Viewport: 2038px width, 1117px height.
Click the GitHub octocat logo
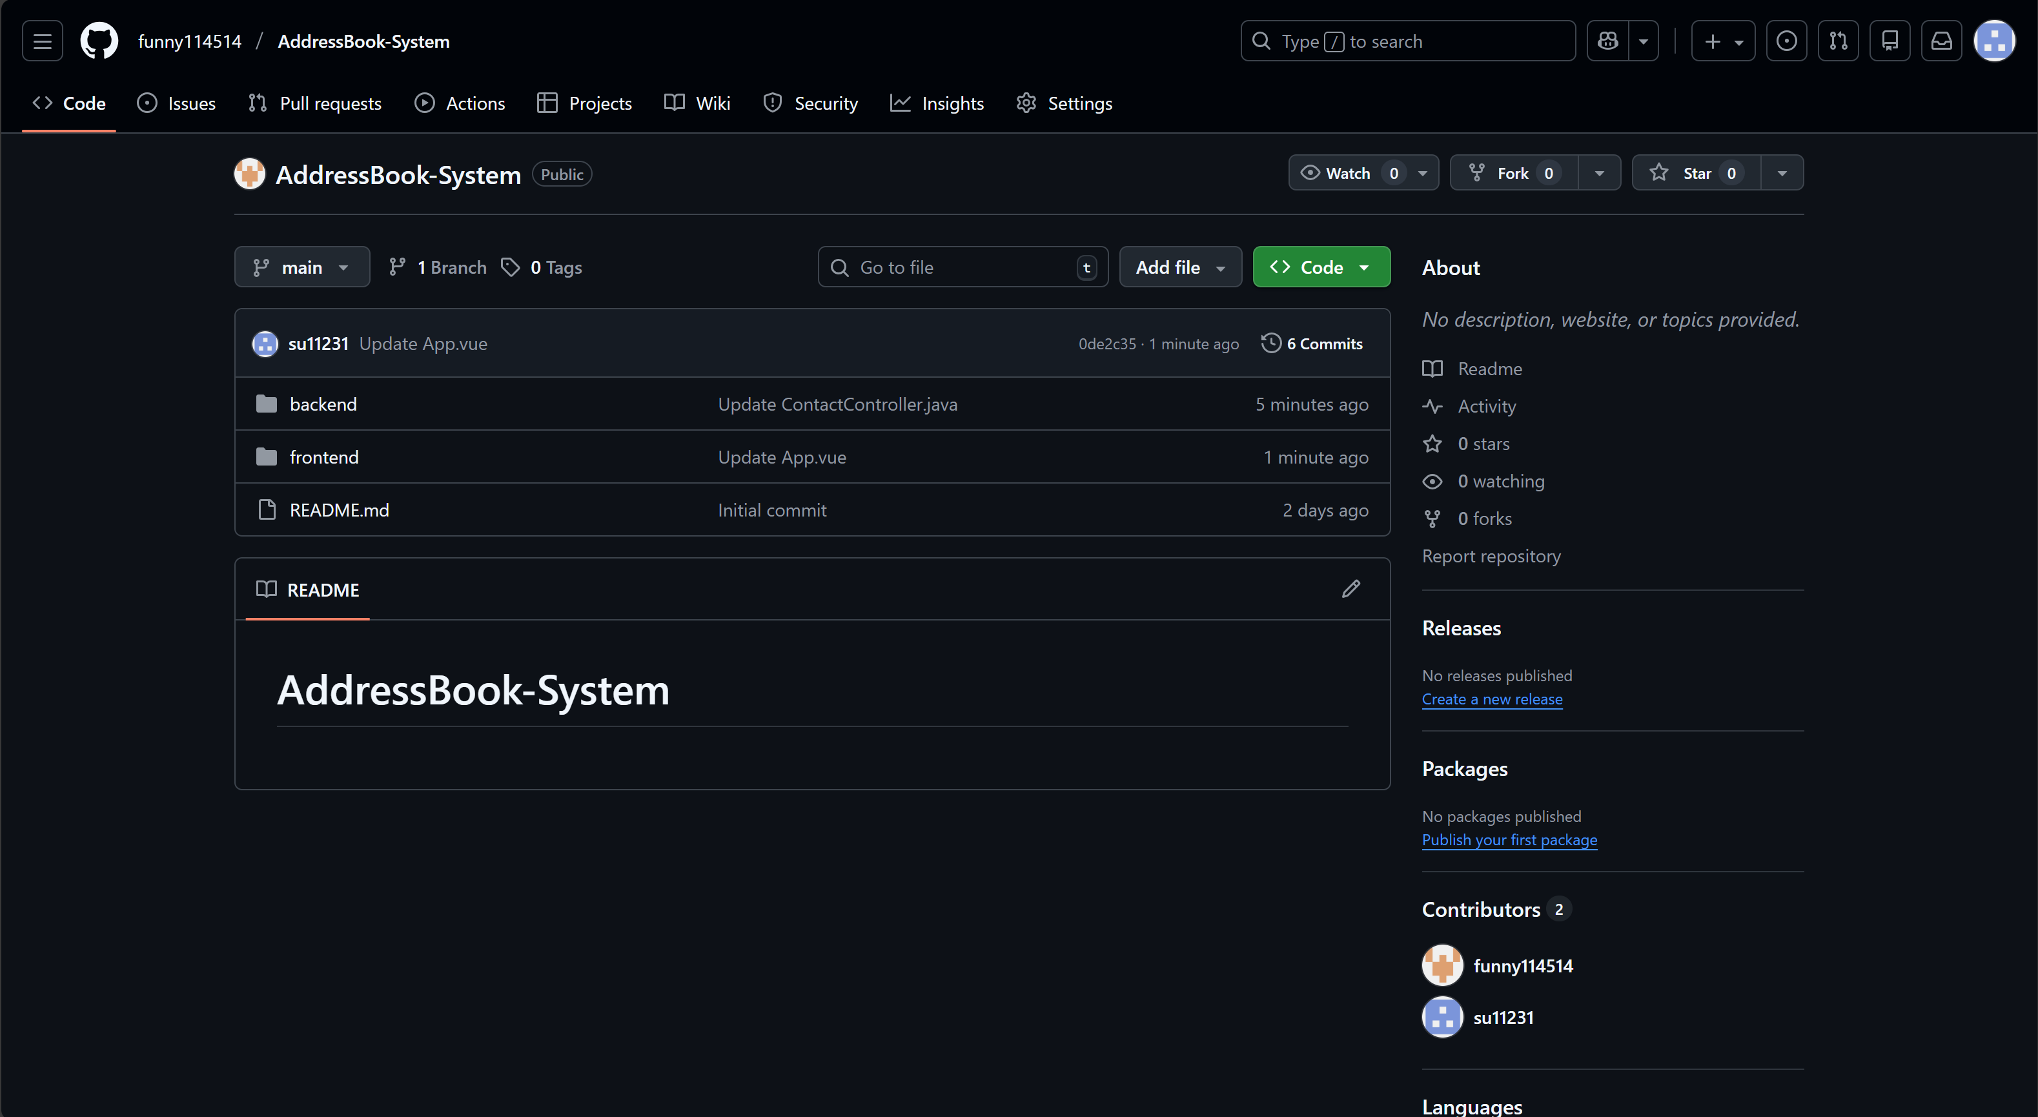point(99,41)
